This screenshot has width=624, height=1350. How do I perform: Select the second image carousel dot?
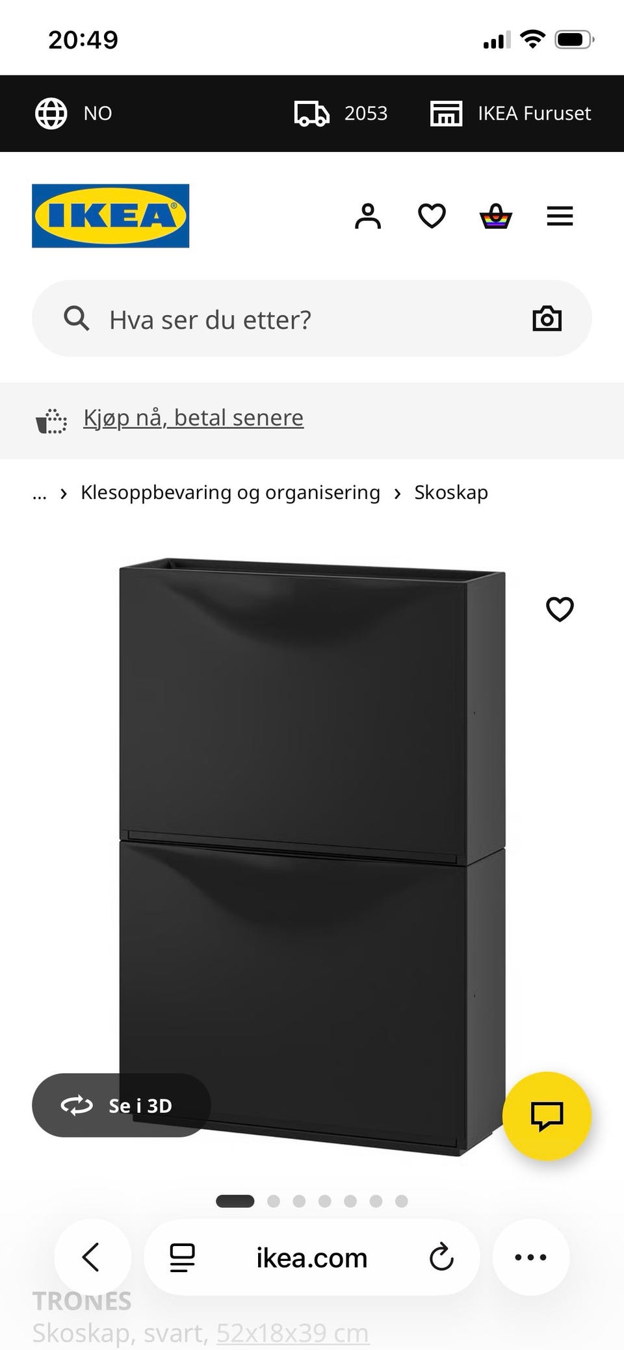(274, 1201)
